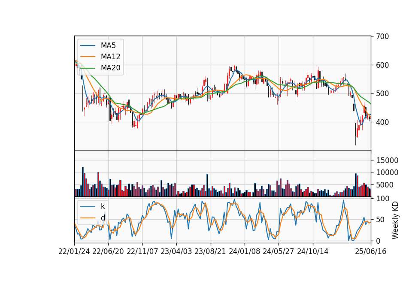
Task: Click the MA12 legend entry
Action: (x=100, y=57)
